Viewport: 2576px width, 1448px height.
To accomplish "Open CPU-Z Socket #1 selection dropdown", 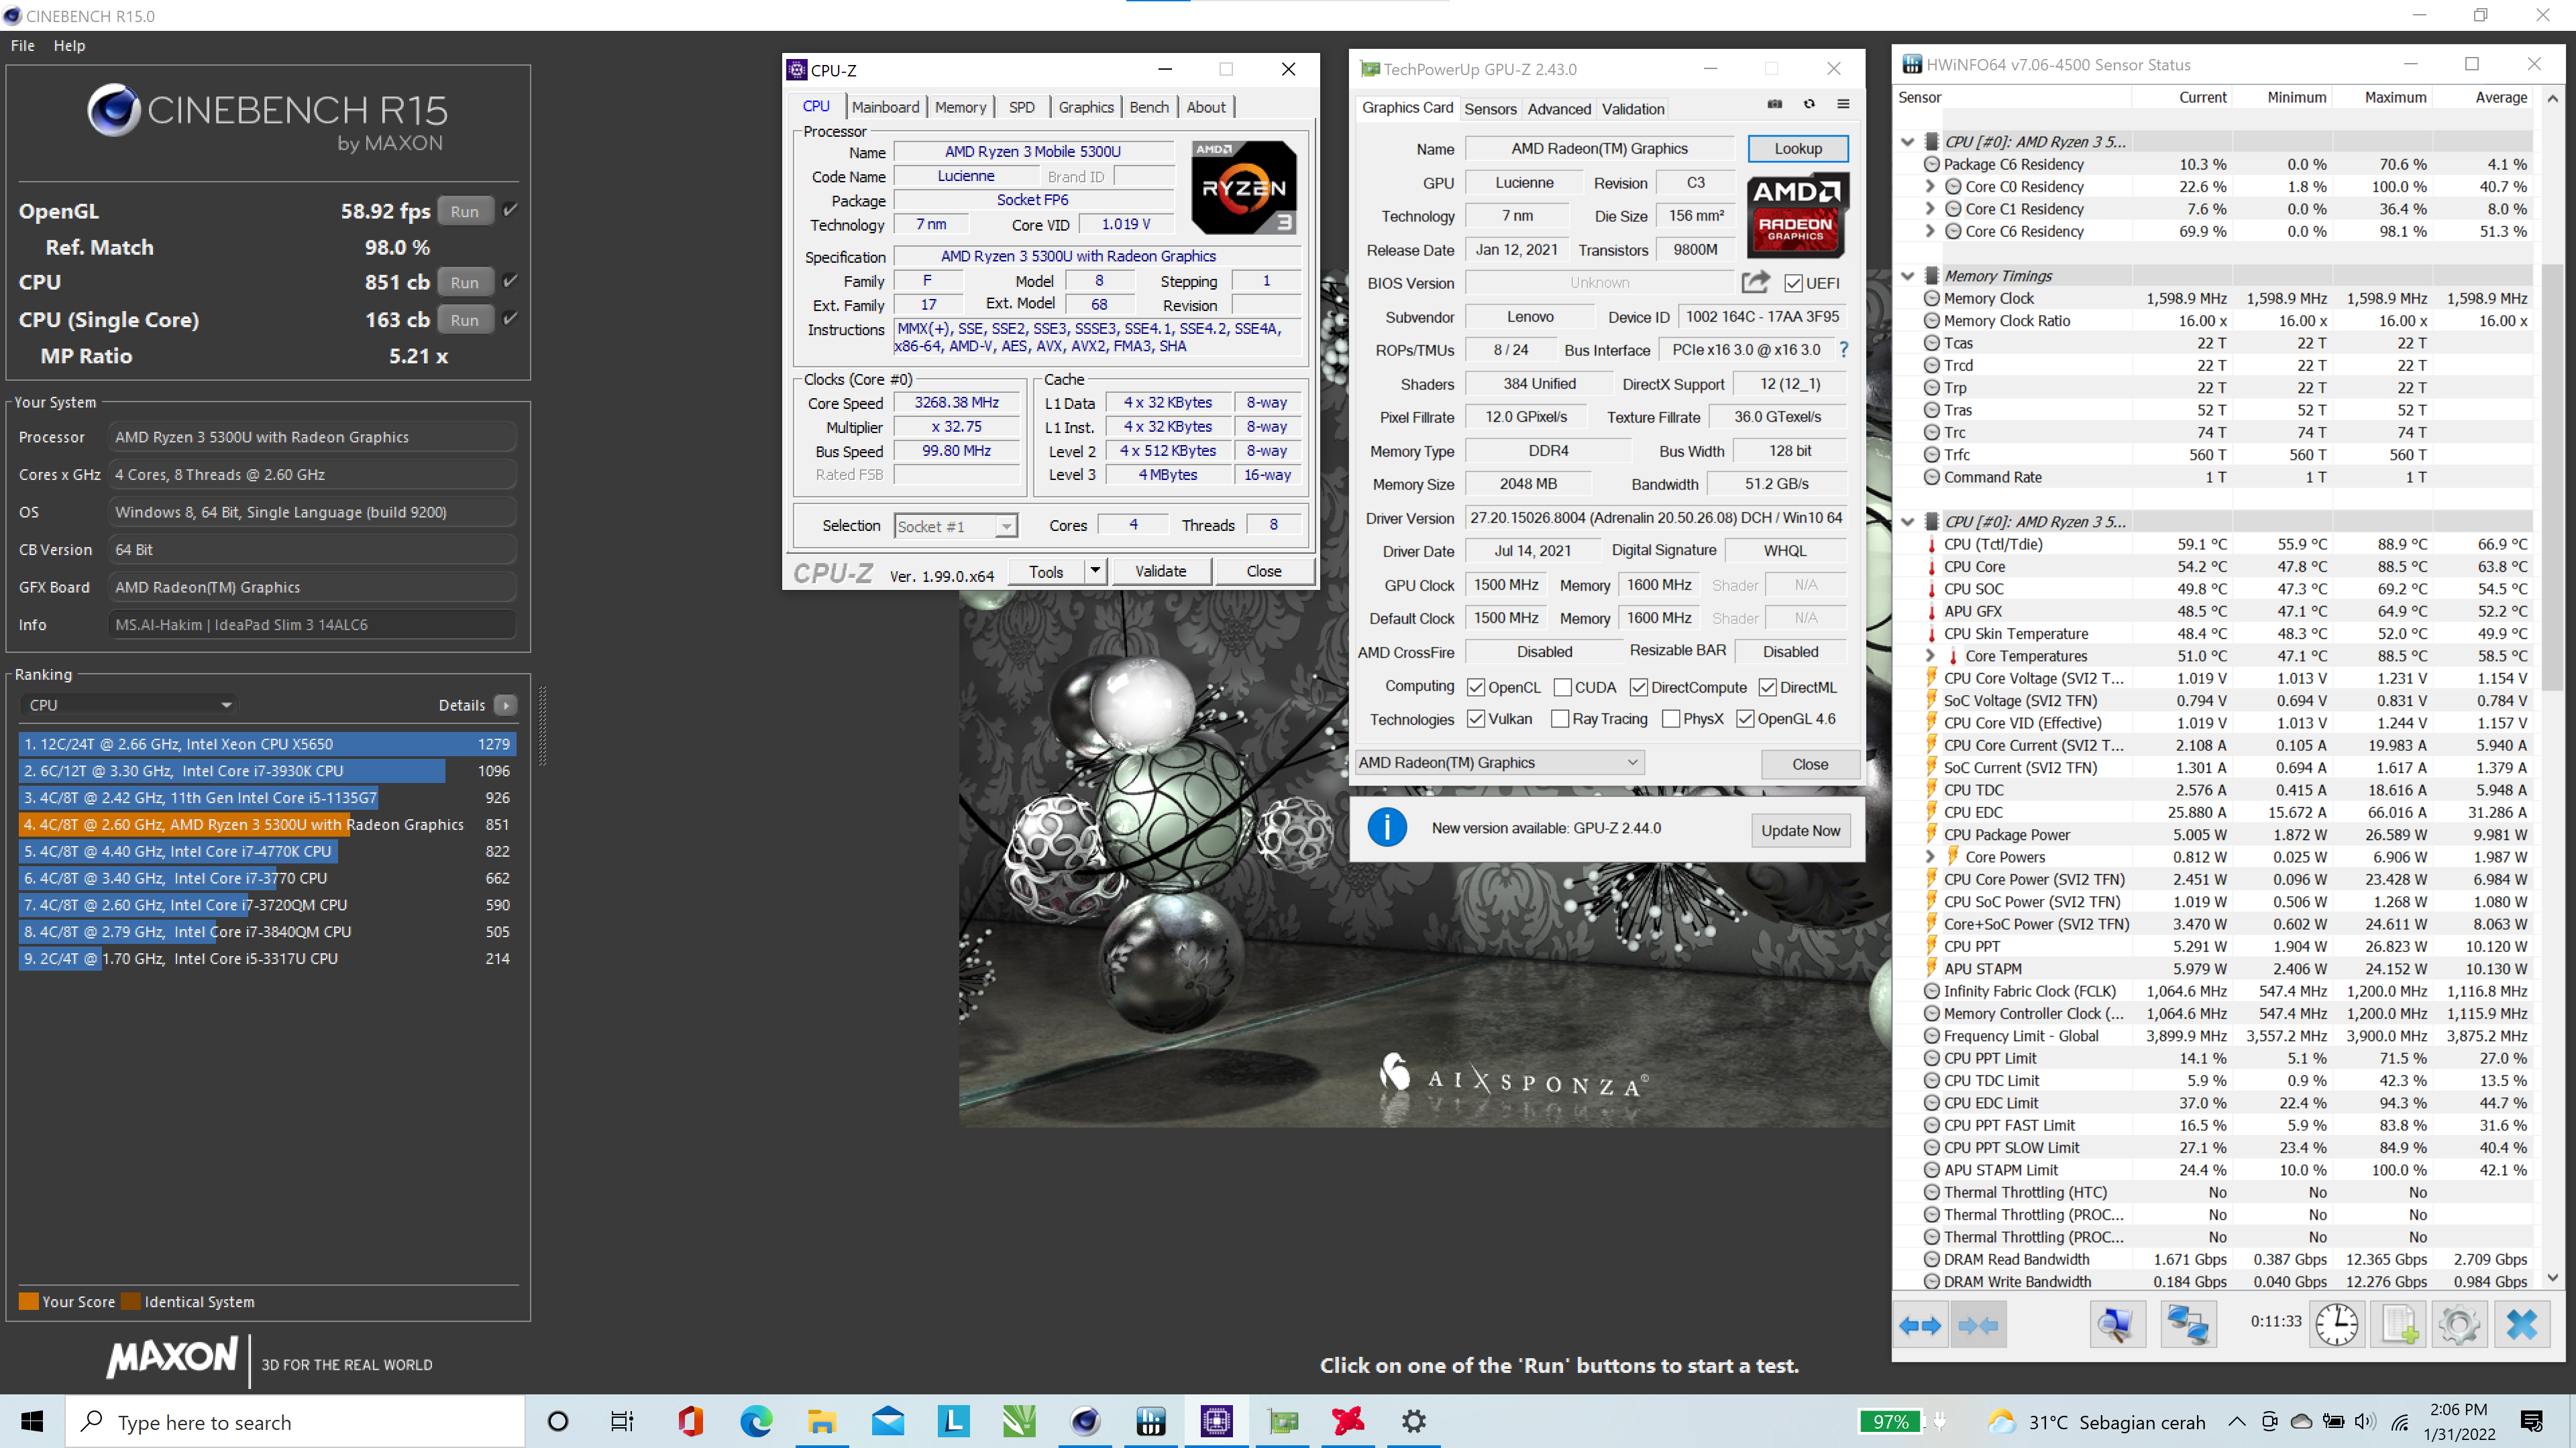I will (956, 527).
